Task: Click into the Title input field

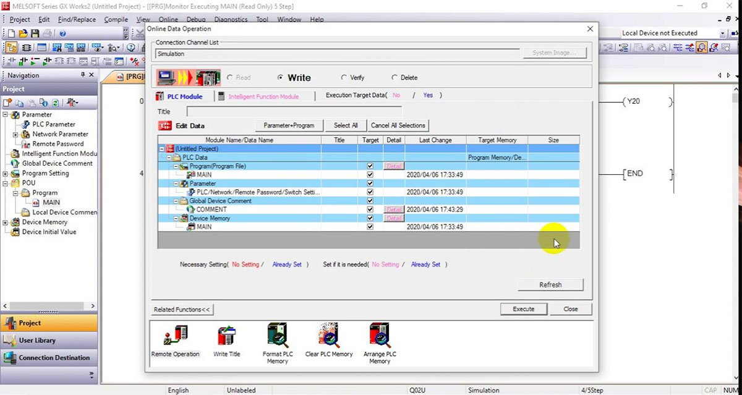Action: [294, 112]
